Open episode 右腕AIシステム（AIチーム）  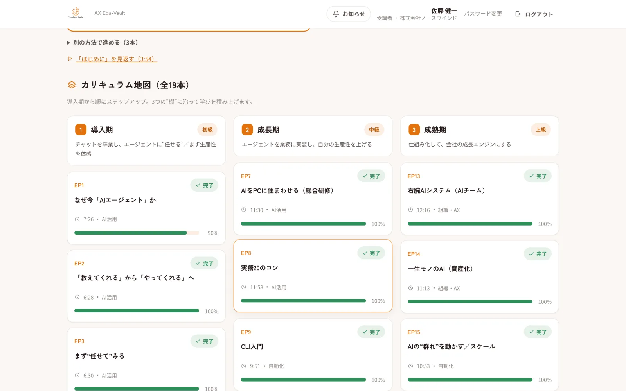[480, 199]
